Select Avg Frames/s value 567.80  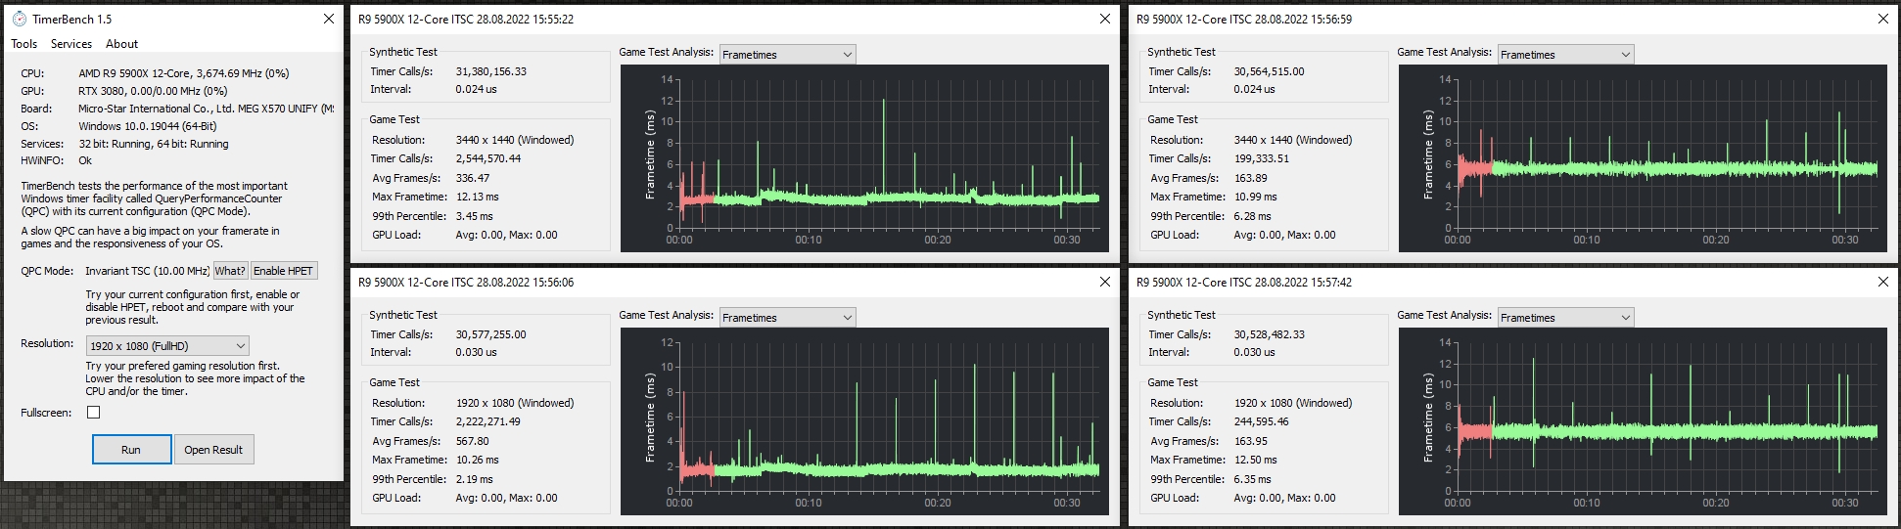(x=473, y=441)
